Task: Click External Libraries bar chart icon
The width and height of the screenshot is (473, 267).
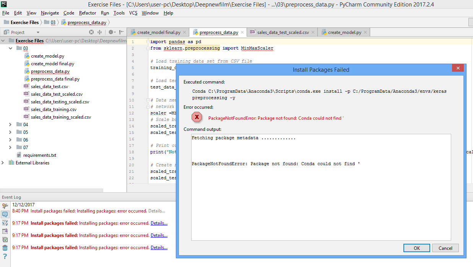Action: coord(11,163)
